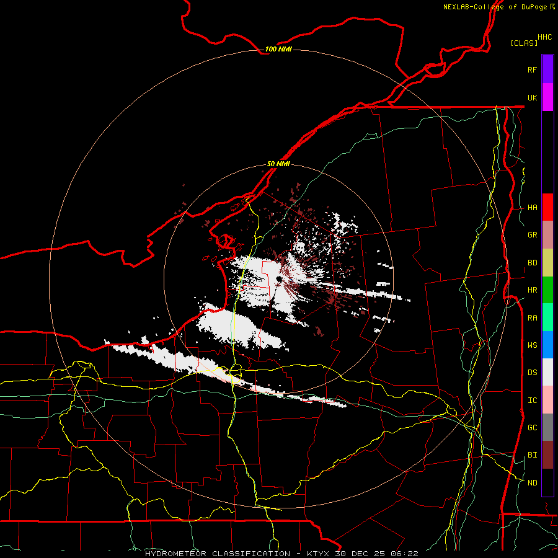Click the UK legend label
The image size is (558, 558).
pyautogui.click(x=532, y=97)
